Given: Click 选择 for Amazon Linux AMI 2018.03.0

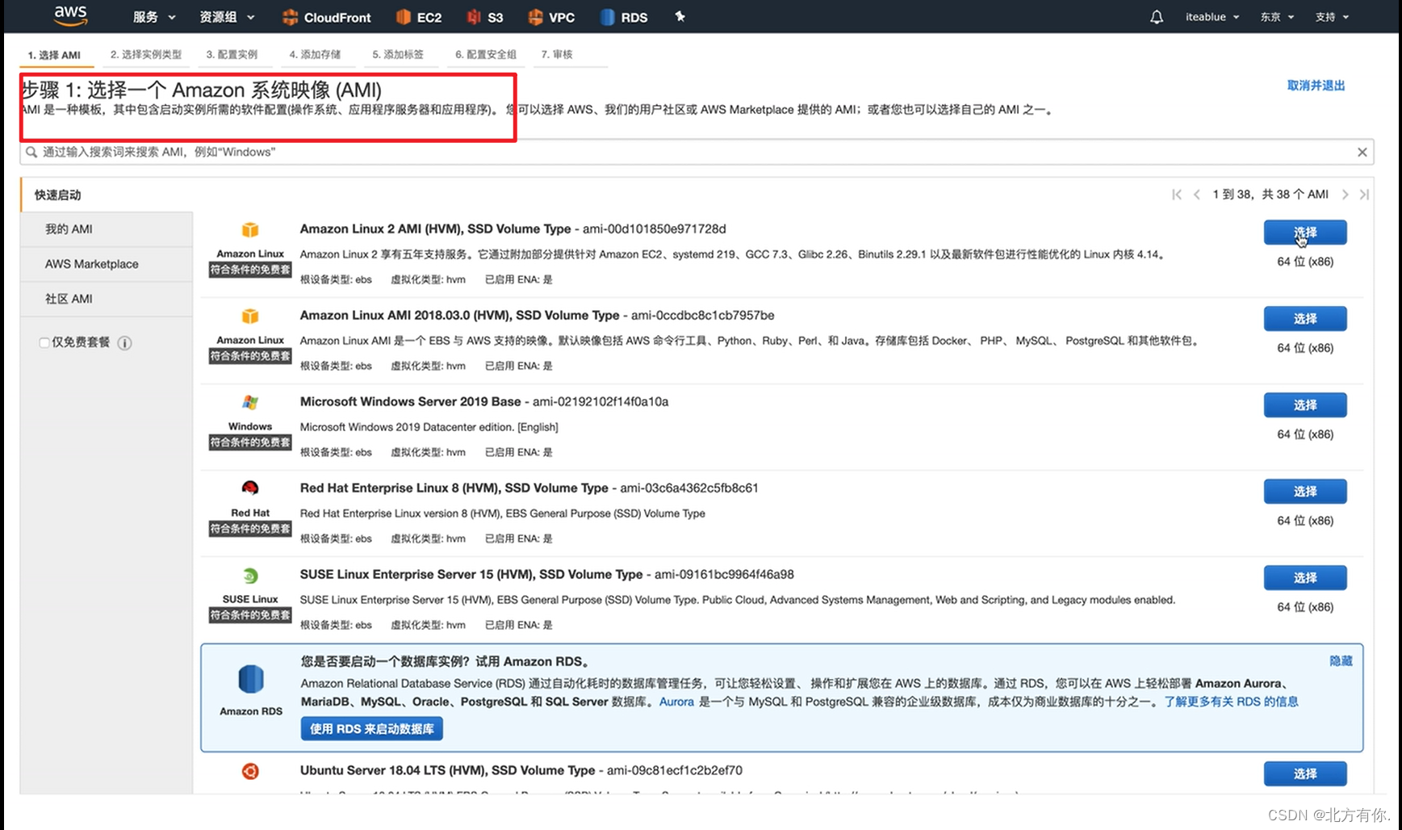Looking at the screenshot, I should 1305,319.
